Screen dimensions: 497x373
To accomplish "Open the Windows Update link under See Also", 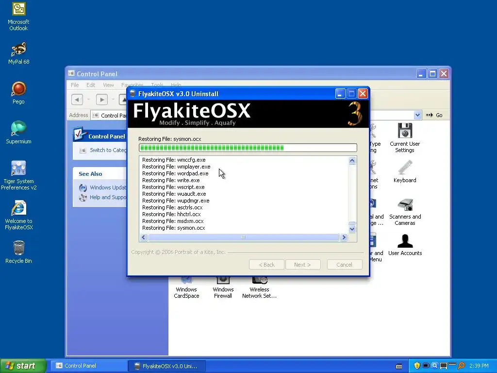I will [x=108, y=187].
